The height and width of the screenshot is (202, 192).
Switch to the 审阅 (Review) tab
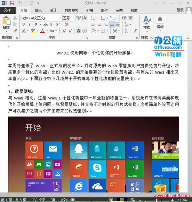point(119,10)
